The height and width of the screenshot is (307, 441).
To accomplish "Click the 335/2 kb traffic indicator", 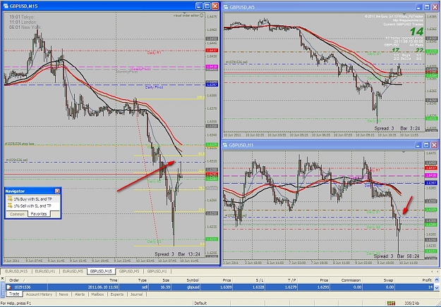I will coord(412,303).
